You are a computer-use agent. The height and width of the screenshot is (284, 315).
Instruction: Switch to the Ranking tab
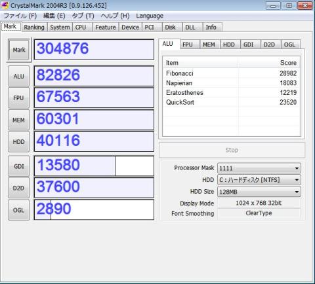[x=34, y=27]
